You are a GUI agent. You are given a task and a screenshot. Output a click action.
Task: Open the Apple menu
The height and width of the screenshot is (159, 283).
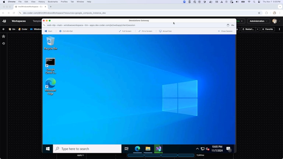(4, 1)
